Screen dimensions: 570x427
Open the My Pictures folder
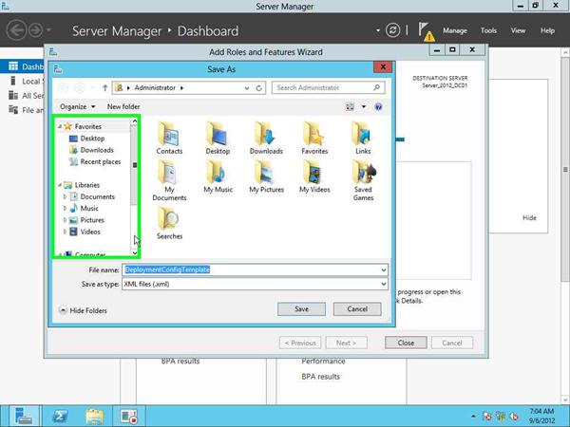(266, 176)
